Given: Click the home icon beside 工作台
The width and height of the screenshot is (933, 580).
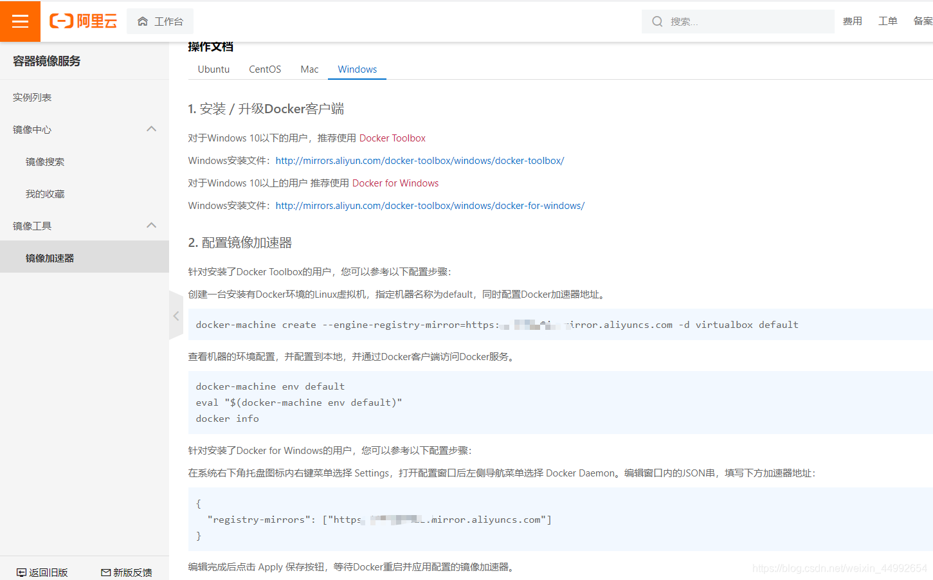Looking at the screenshot, I should click(143, 21).
